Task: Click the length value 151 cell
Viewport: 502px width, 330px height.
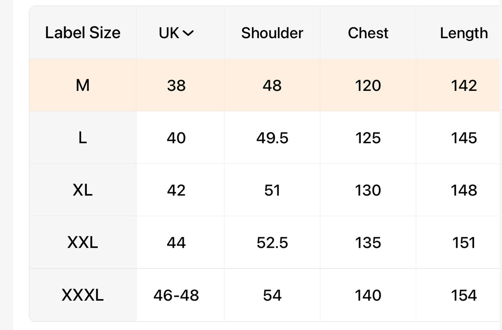Action: point(459,242)
